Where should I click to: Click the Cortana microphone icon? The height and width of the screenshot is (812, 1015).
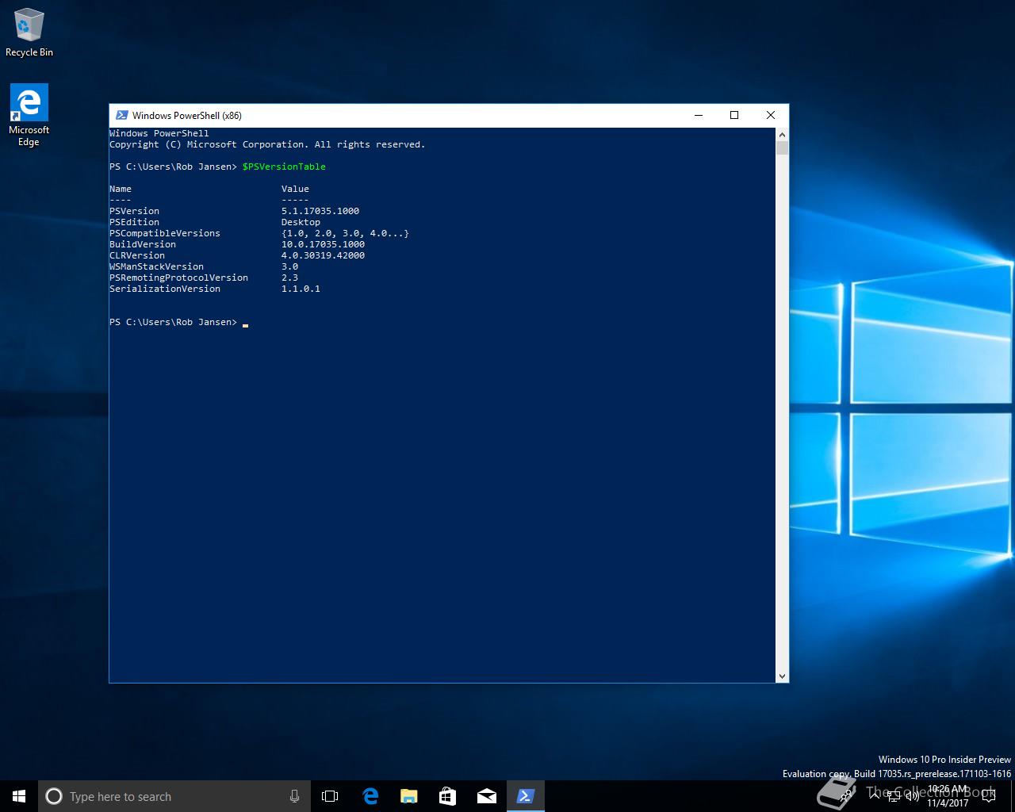coord(294,796)
